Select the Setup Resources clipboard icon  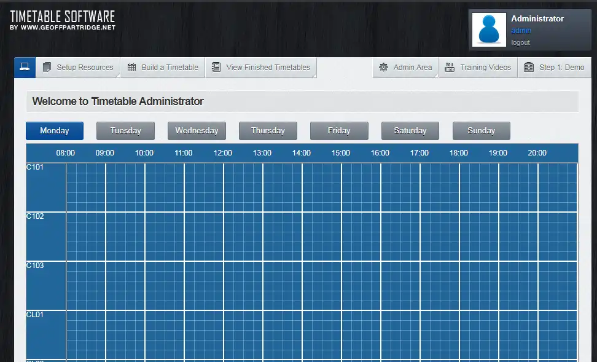pyautogui.click(x=46, y=67)
